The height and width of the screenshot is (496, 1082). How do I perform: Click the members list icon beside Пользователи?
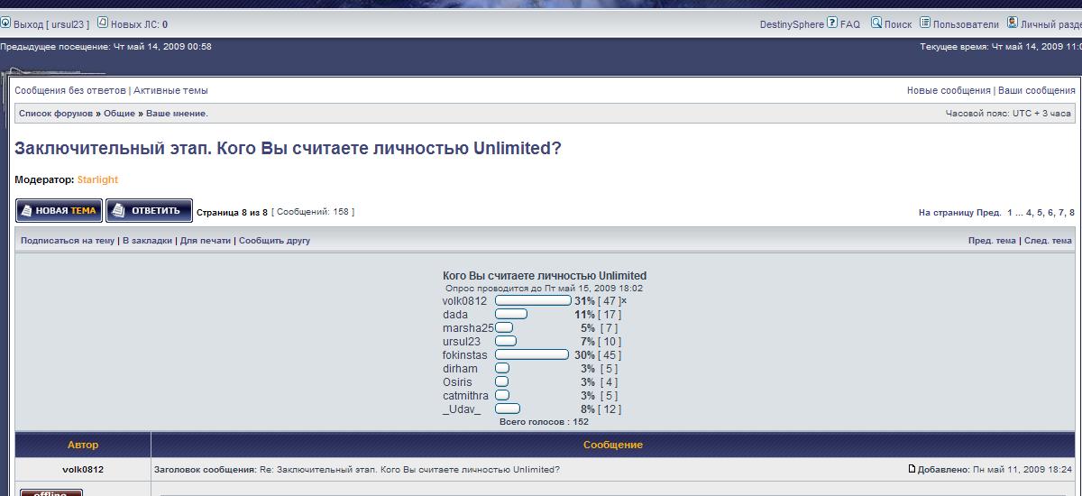click(x=924, y=23)
